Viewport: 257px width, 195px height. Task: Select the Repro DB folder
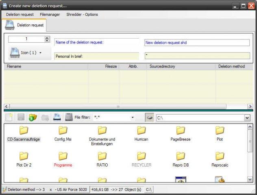point(181,160)
